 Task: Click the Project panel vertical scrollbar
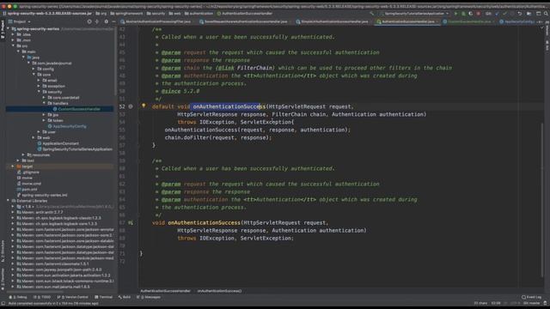pyautogui.click(x=115, y=61)
